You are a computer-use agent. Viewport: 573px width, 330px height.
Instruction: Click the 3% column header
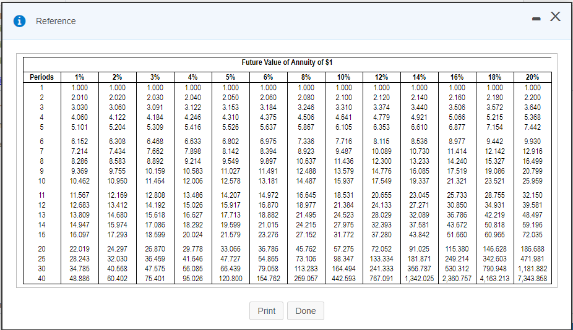[x=155, y=77]
